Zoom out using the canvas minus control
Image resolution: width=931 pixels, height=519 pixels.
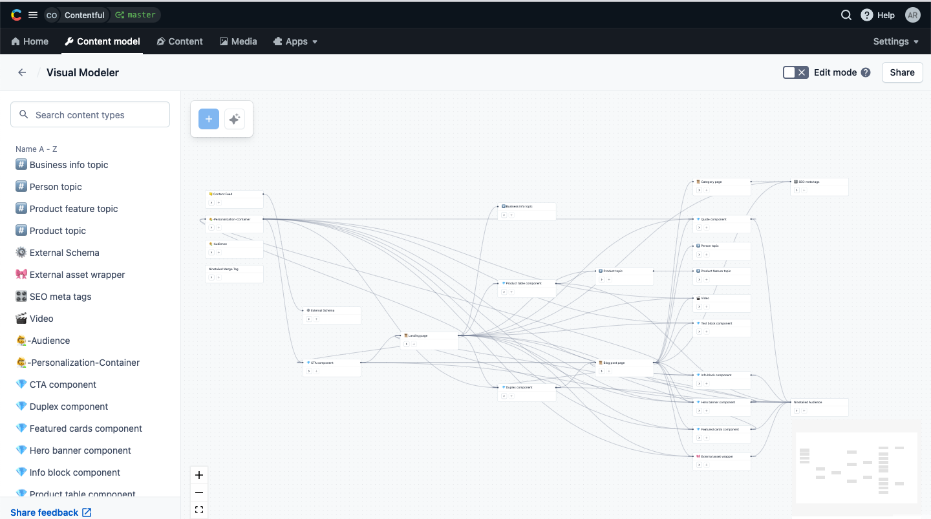point(198,492)
